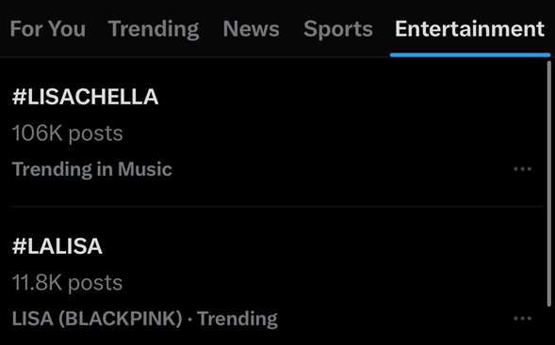The image size is (555, 345).
Task: Click the 106K posts count
Action: [x=67, y=133]
